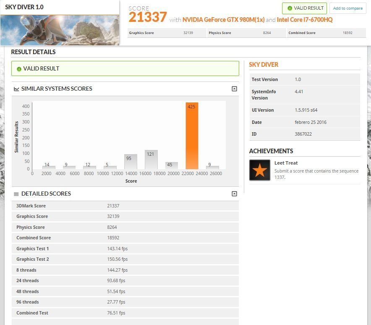
Task: Click the Graphics Test 1 row
Action: click(x=125, y=249)
